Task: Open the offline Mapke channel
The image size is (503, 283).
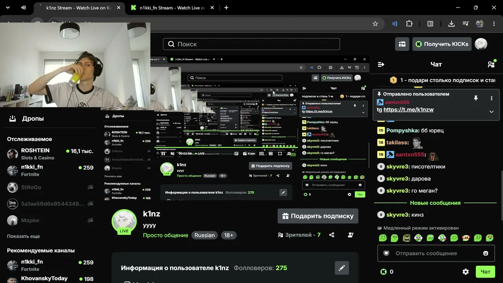Action: (x=50, y=220)
